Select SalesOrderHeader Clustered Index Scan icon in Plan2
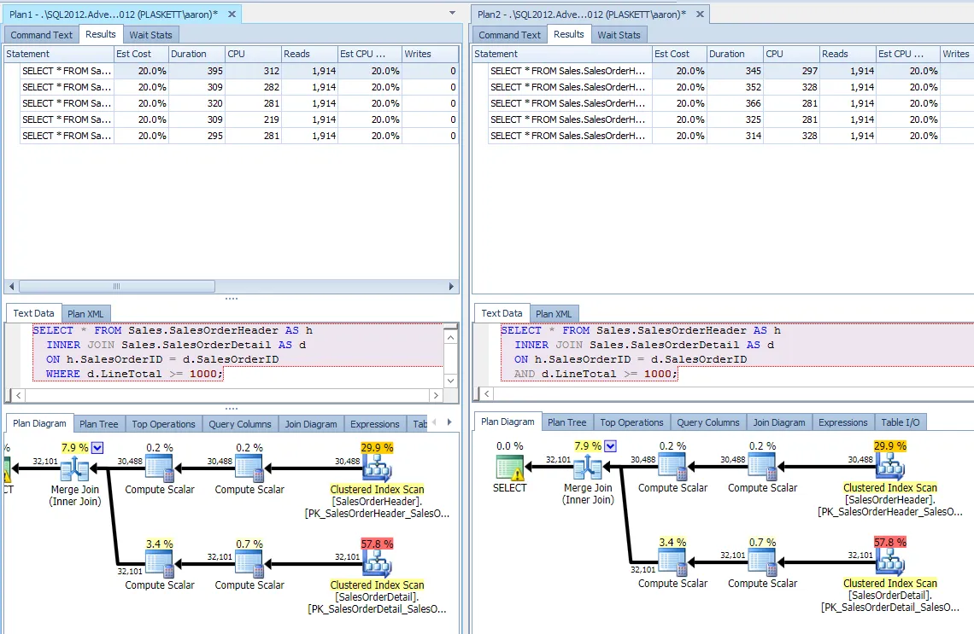 click(890, 467)
